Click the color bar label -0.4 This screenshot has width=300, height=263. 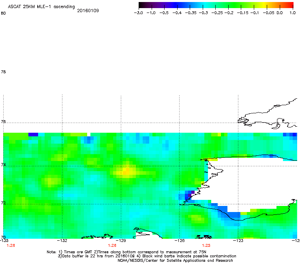coord(177,13)
